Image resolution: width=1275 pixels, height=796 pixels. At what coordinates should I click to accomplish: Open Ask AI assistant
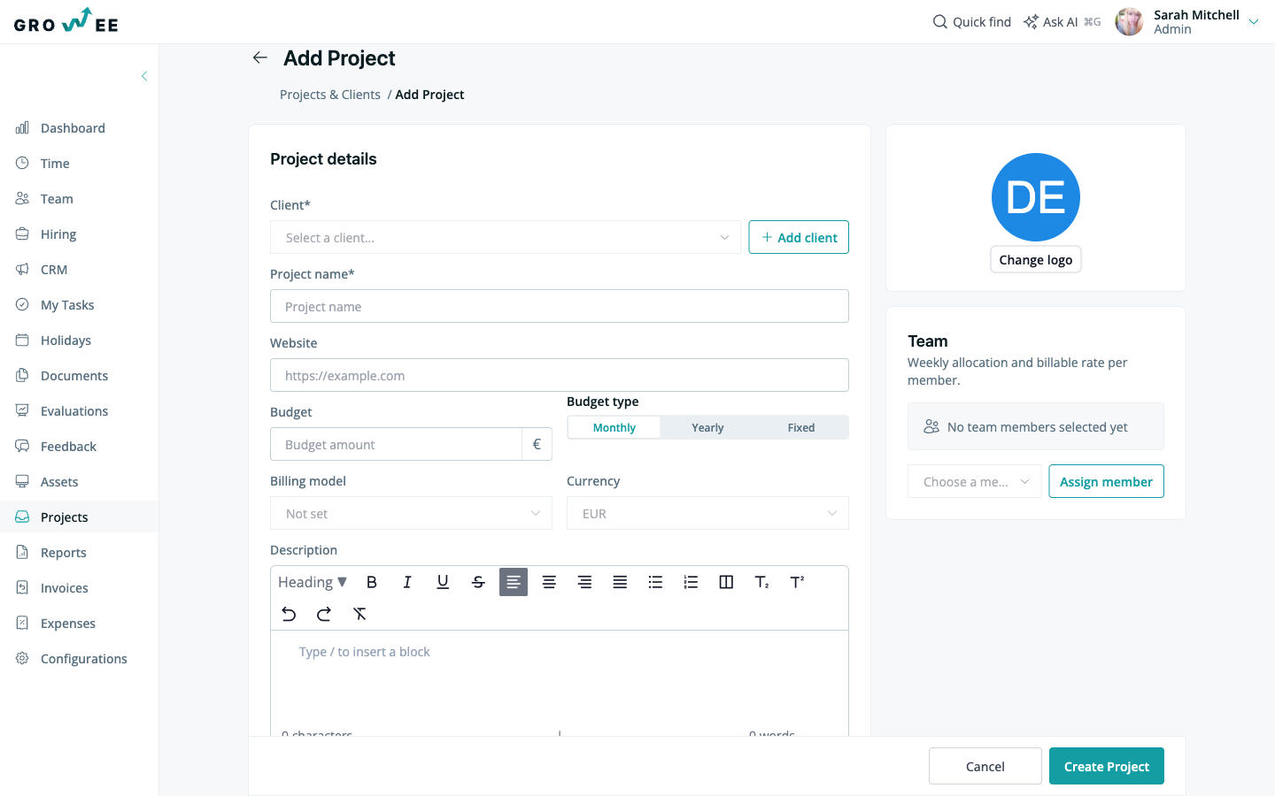click(x=1062, y=22)
